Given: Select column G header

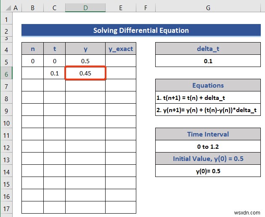Looking at the screenshot, I should [208, 8].
